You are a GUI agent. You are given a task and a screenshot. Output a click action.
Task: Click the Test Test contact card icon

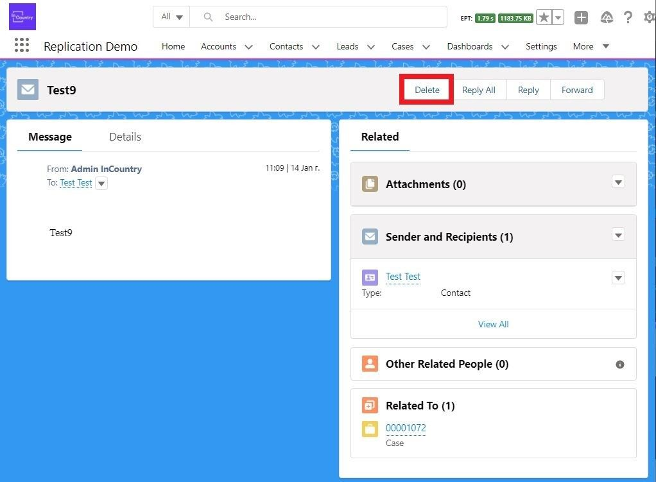[370, 277]
